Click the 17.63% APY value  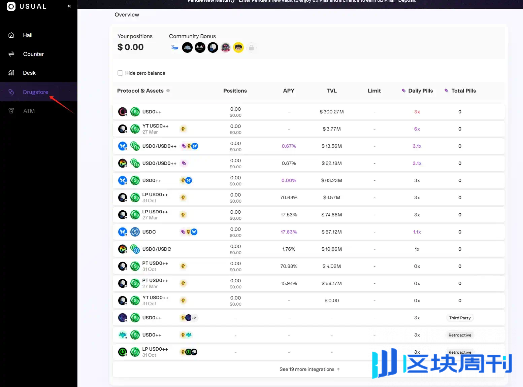289,232
